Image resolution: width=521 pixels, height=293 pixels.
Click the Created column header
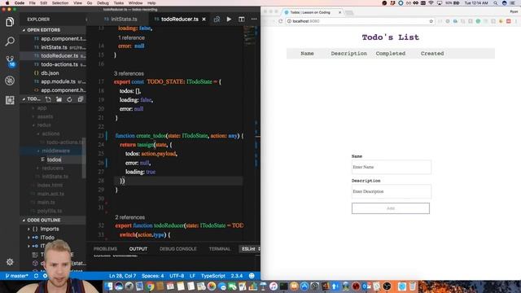point(432,54)
